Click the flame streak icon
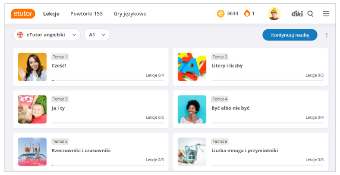The image size is (340, 175). click(247, 13)
